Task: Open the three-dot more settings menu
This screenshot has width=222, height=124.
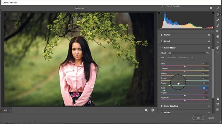Action: (x=218, y=52)
